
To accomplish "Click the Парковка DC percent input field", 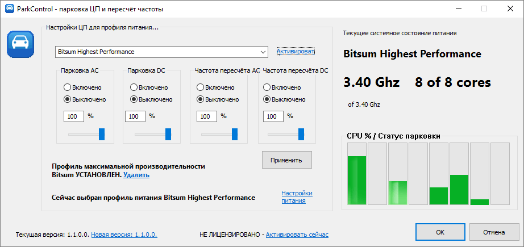I will [x=135, y=116].
